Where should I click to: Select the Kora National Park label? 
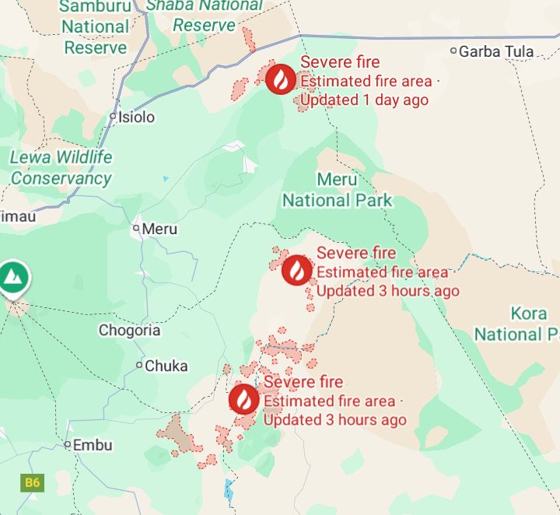[517, 324]
